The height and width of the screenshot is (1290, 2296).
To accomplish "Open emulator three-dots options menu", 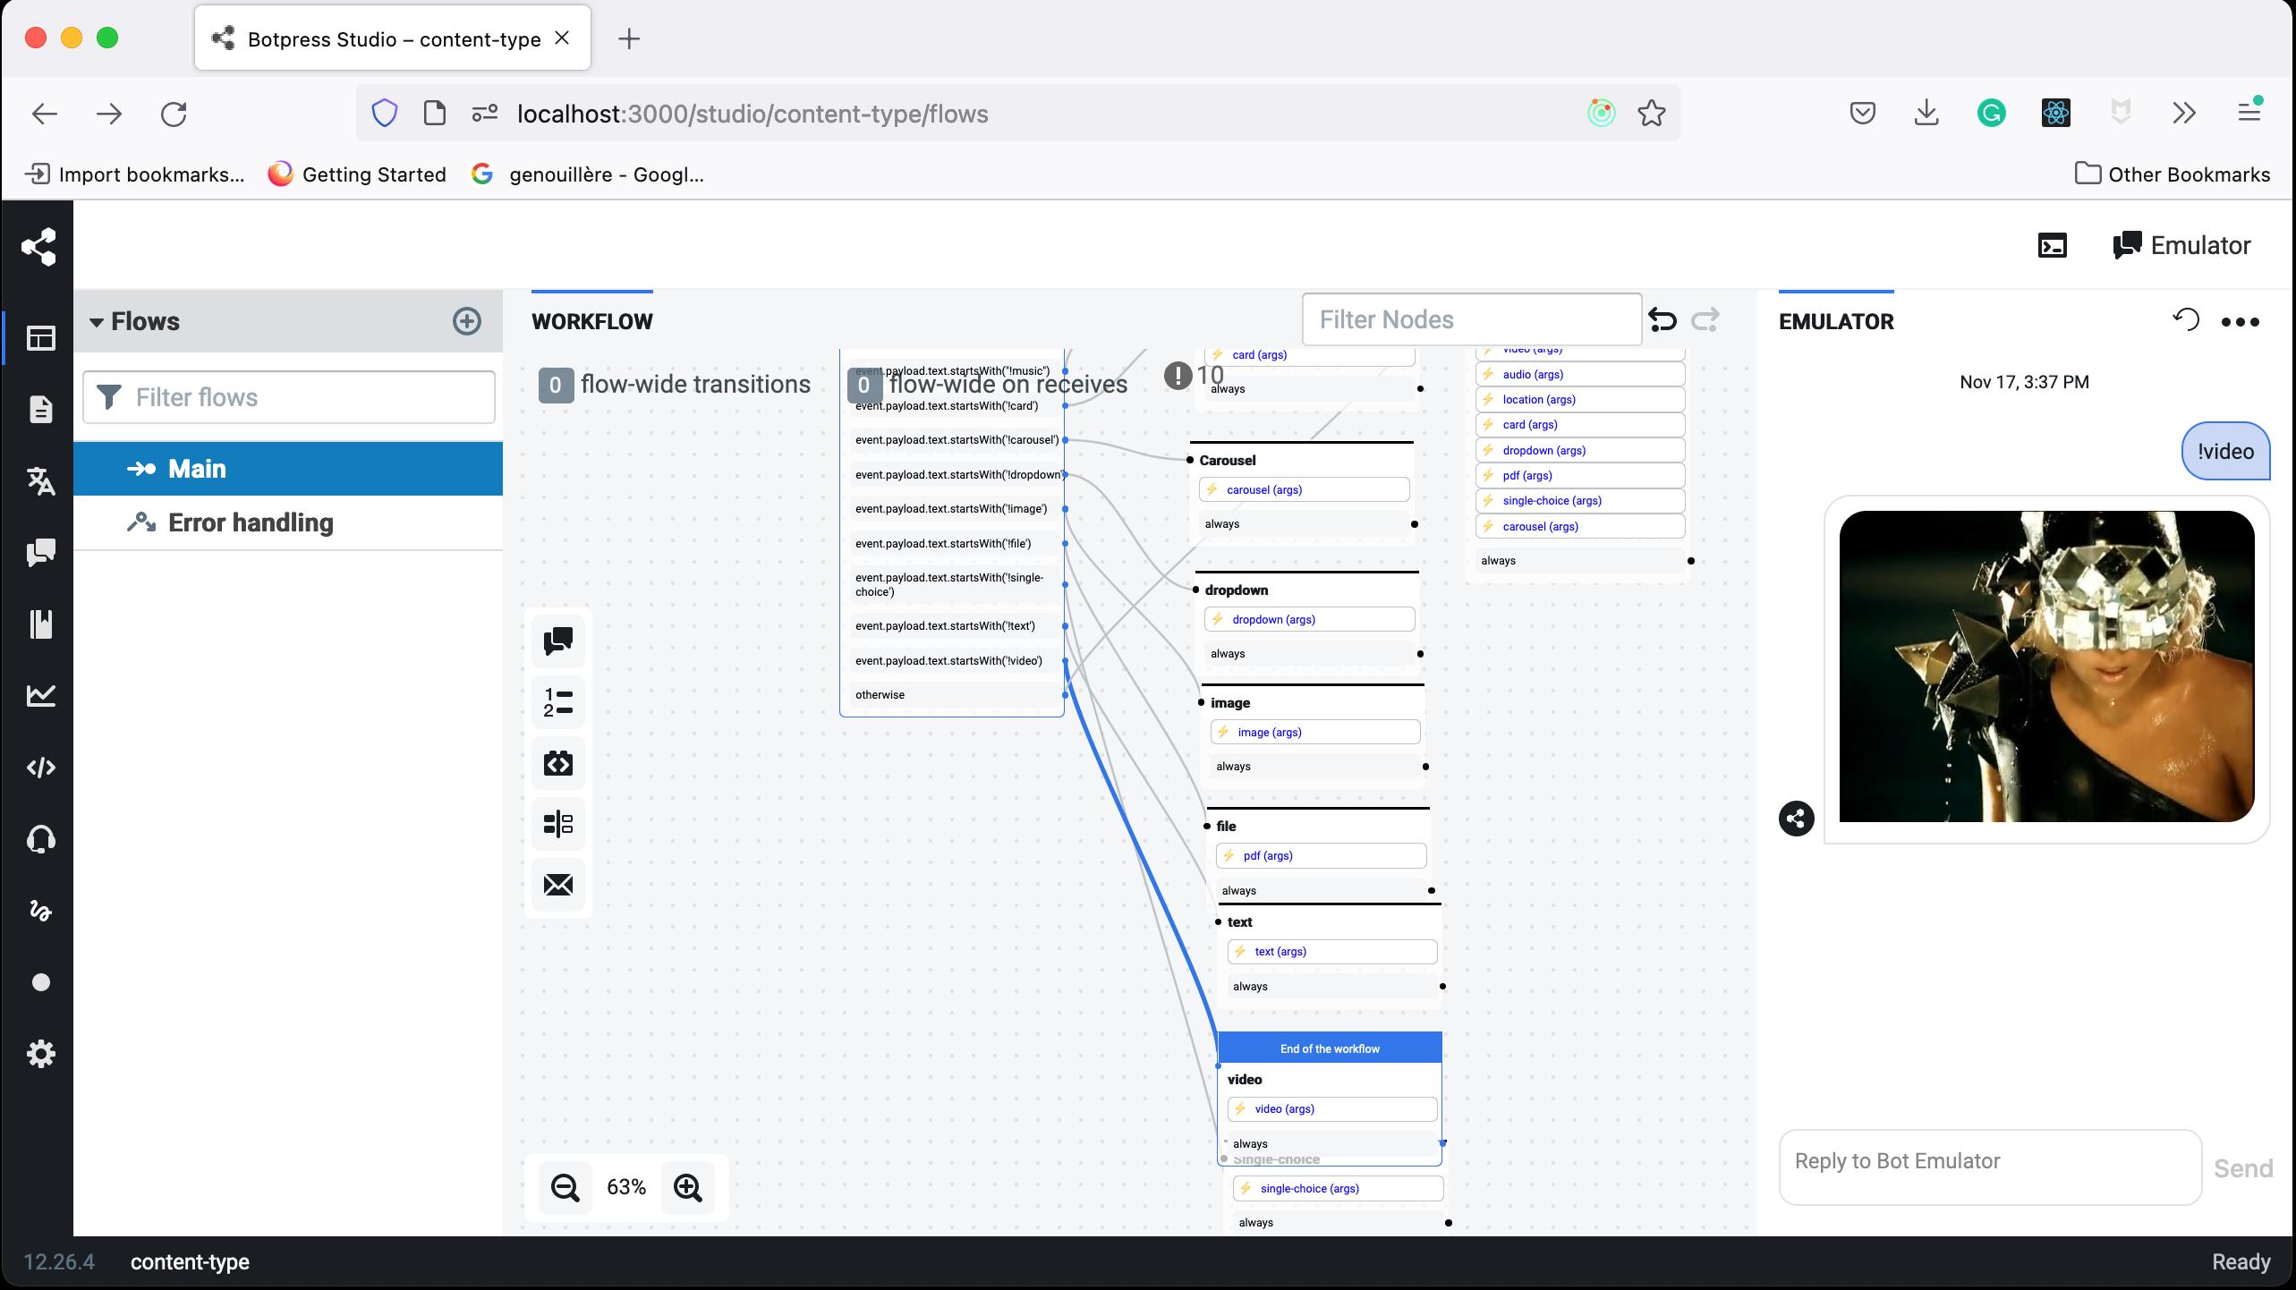I will 2240,322.
